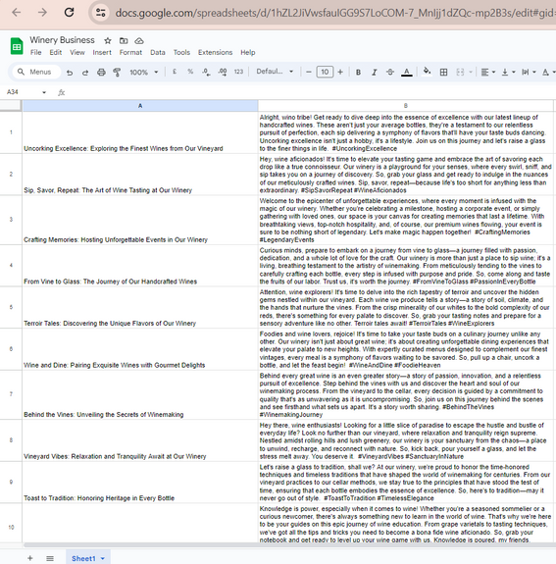Open the File menu
The width and height of the screenshot is (556, 564).
coord(35,53)
